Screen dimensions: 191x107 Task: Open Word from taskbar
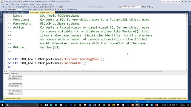94,105
